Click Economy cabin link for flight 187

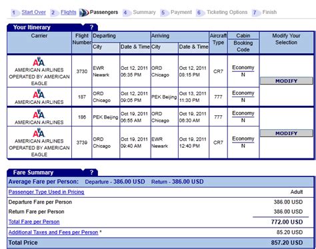click(243, 93)
